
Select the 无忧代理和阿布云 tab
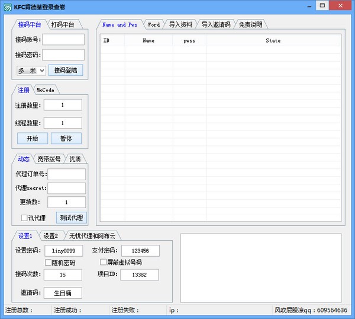92,236
